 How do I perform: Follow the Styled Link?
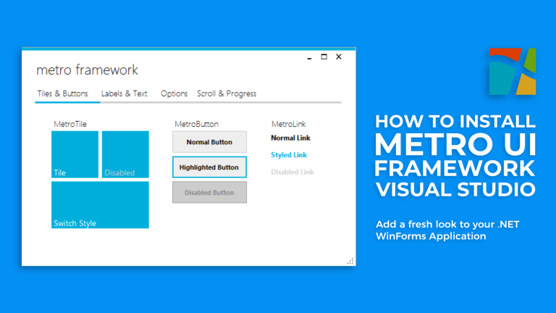pyautogui.click(x=289, y=155)
